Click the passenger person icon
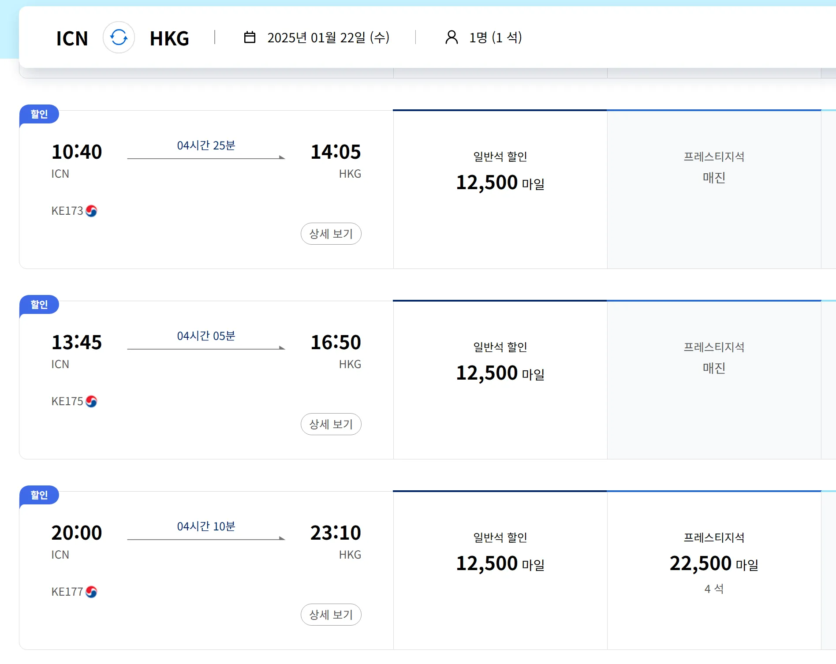The height and width of the screenshot is (664, 836). pos(452,37)
